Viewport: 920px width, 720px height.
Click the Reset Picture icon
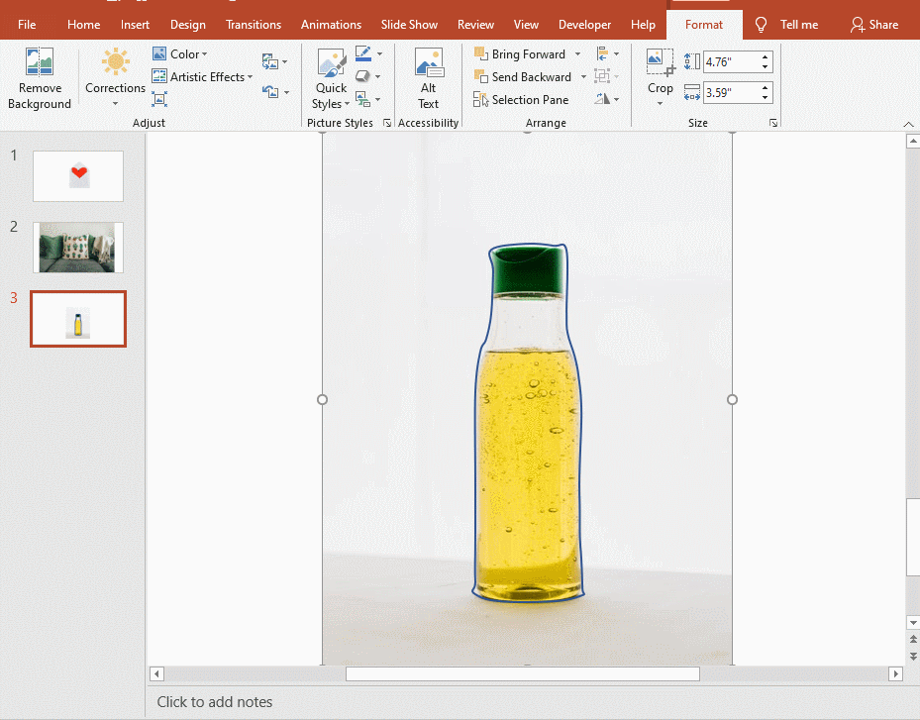(x=270, y=91)
